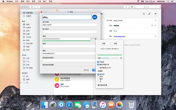Click the share arrow icon in detail pane
The height and width of the screenshot is (110, 176).
[x=155, y=14]
